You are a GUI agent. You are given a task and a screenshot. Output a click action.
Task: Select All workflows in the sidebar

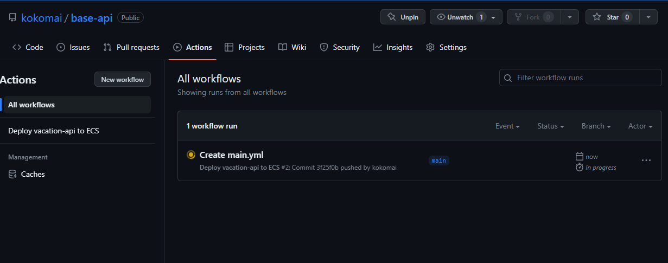pos(76,105)
